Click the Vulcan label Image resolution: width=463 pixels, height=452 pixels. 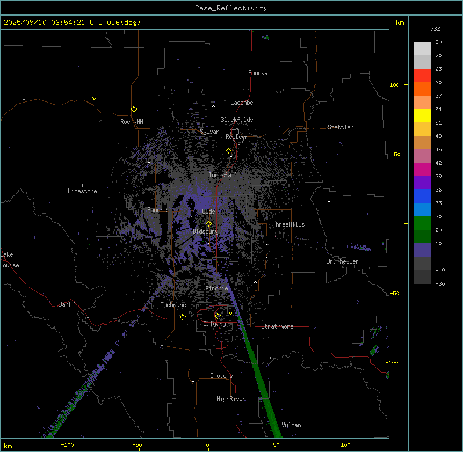pyautogui.click(x=291, y=425)
